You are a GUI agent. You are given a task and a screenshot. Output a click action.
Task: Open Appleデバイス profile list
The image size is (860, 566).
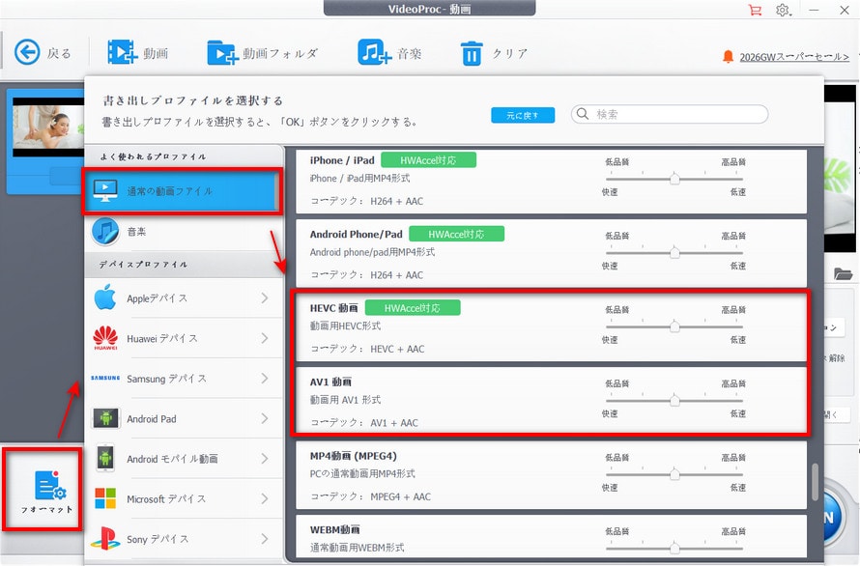(x=184, y=297)
